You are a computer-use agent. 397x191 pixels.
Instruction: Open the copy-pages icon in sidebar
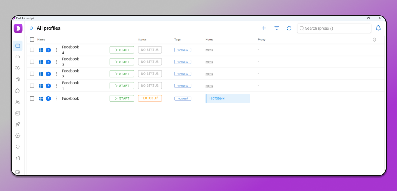click(x=18, y=79)
